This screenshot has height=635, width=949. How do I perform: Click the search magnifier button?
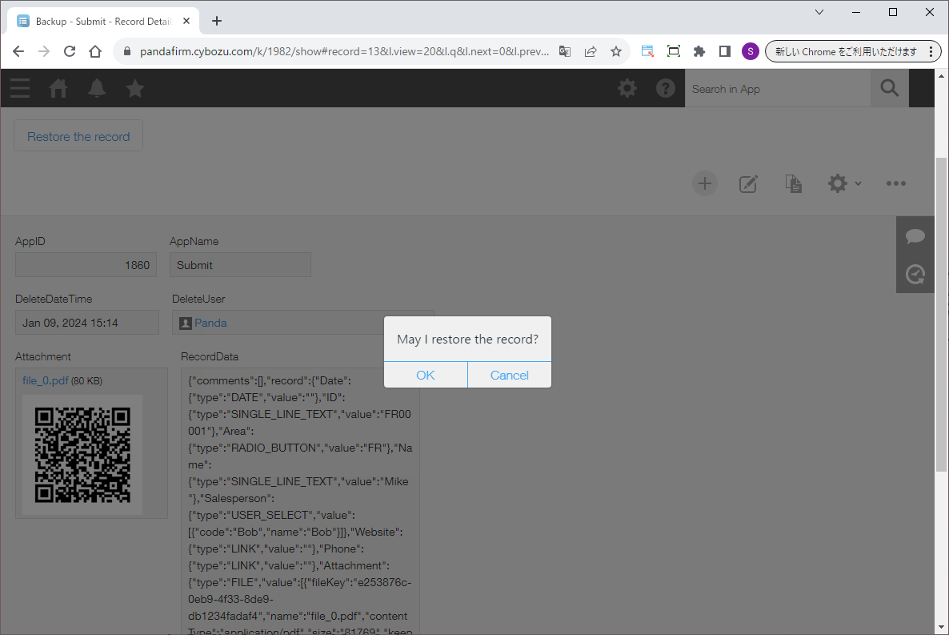point(889,89)
